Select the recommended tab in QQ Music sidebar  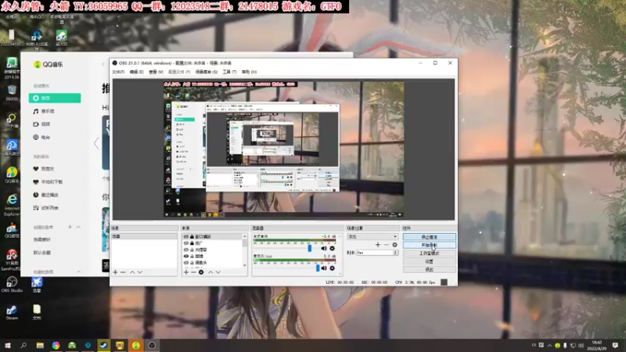pyautogui.click(x=55, y=99)
